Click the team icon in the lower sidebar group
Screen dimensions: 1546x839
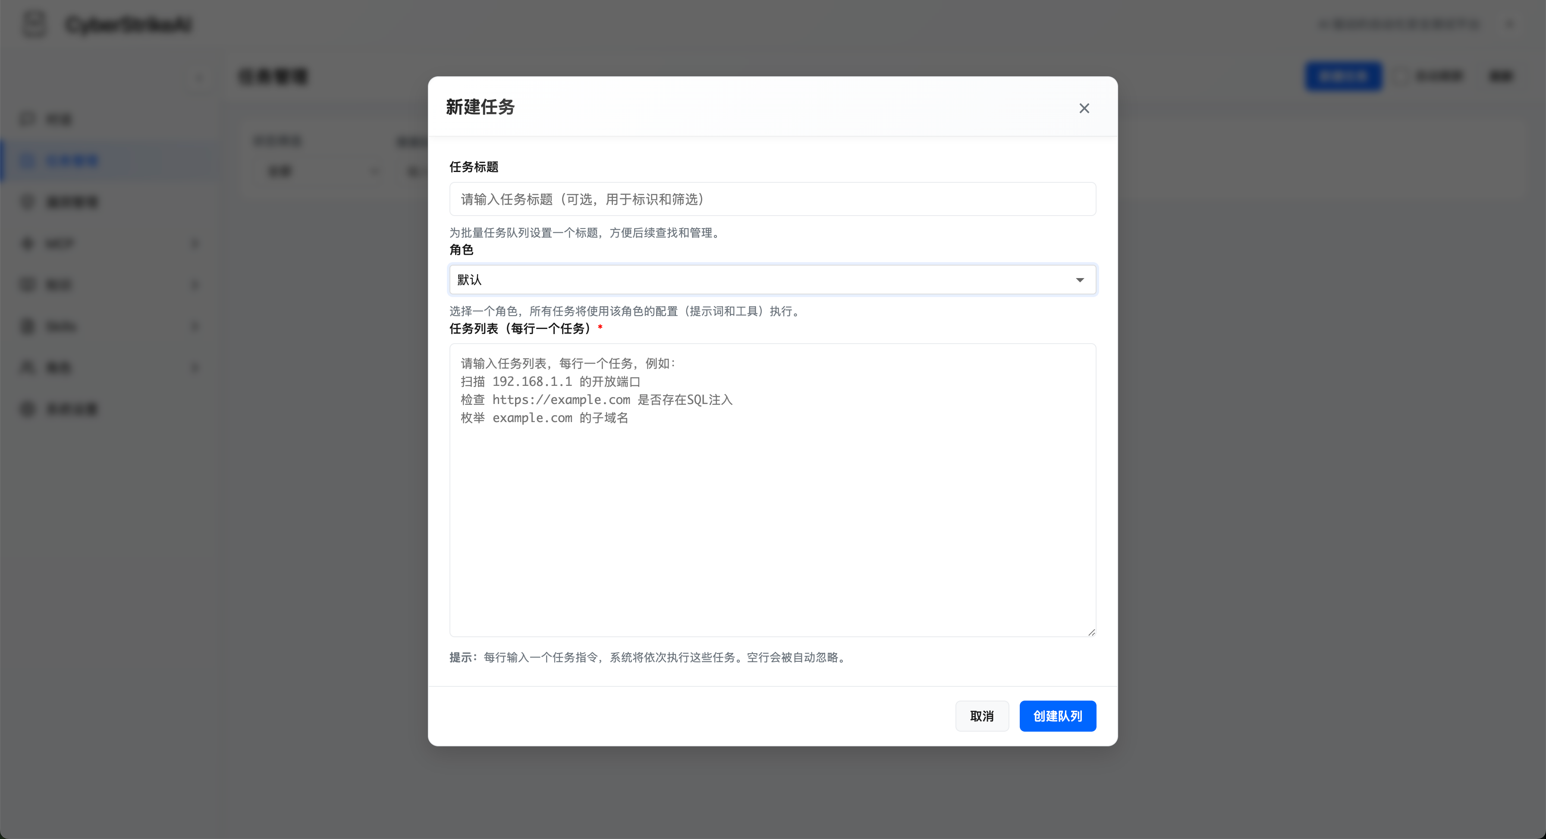(27, 367)
